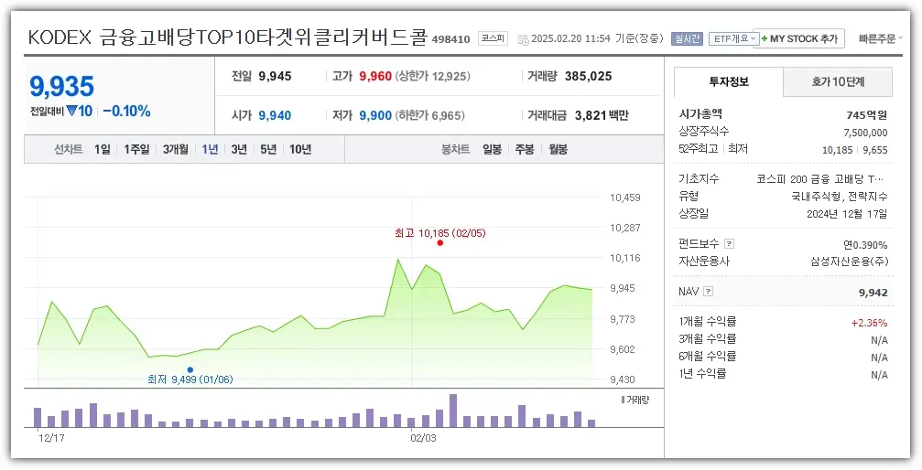Show the 월봉 monthly candle chart
This screenshot has width=922, height=470.
tap(558, 149)
